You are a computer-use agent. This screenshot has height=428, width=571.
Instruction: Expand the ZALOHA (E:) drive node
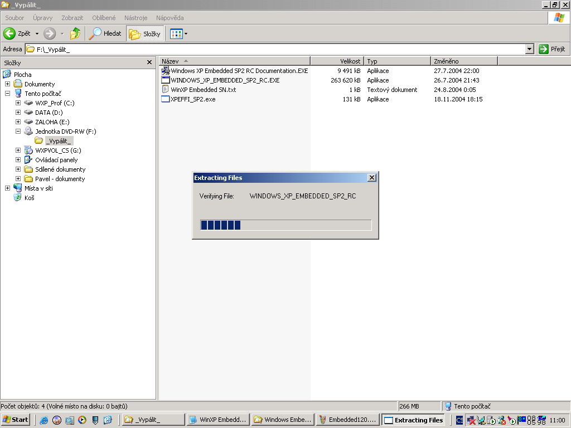[x=18, y=122]
